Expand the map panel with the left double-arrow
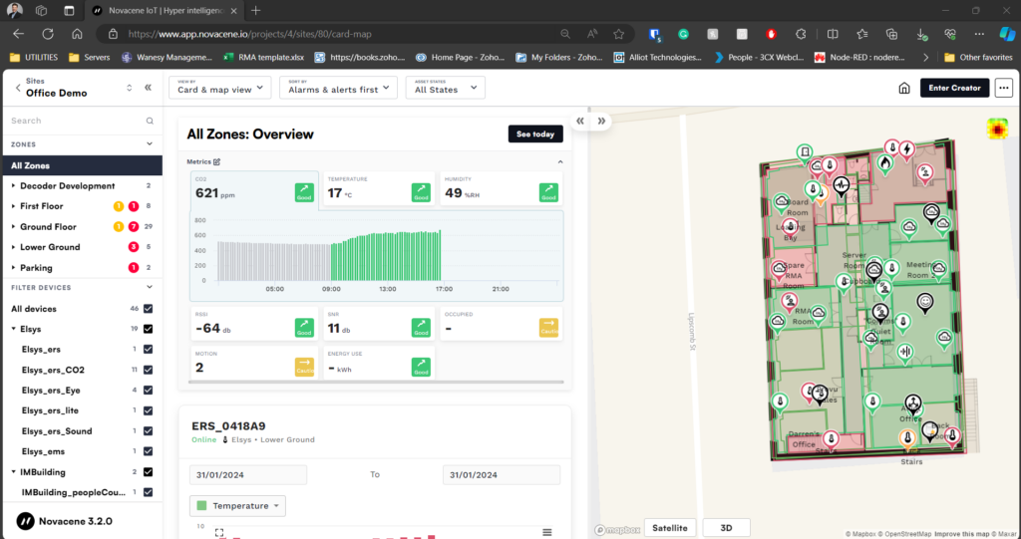 (x=579, y=122)
